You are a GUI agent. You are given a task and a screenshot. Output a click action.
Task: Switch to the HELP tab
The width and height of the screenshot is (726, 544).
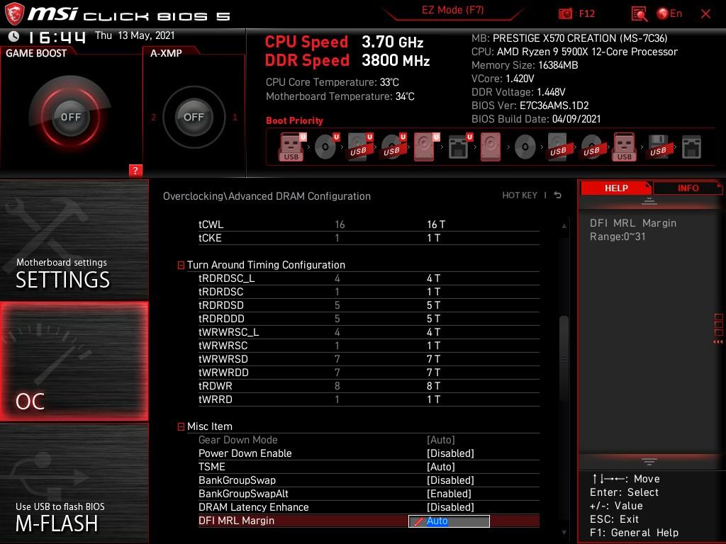click(616, 188)
